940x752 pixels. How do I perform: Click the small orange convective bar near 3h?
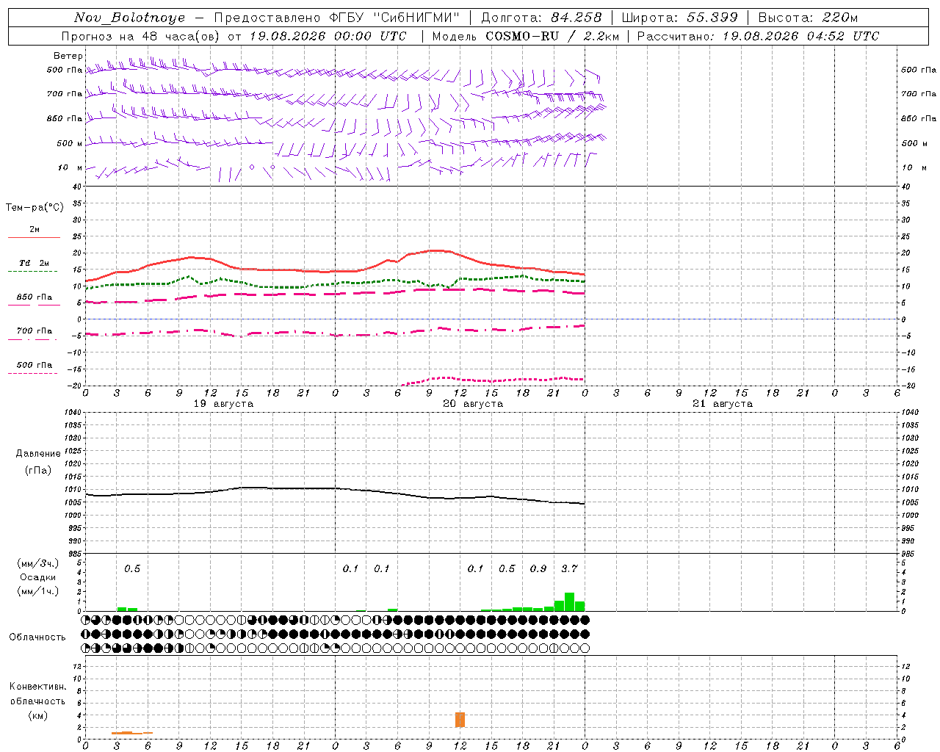(122, 733)
